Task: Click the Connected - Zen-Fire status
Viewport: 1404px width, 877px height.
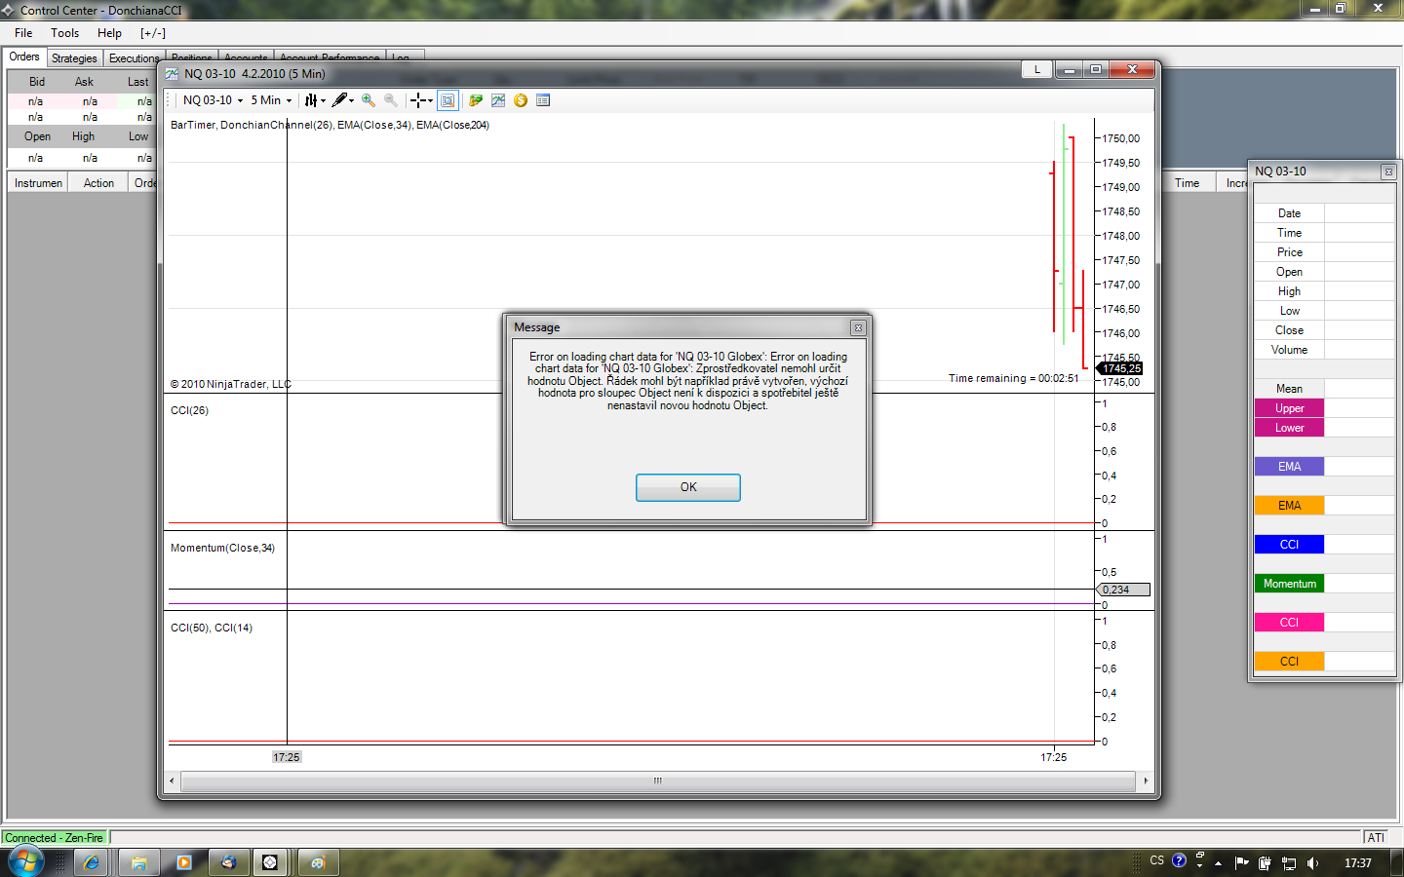Action: click(54, 837)
